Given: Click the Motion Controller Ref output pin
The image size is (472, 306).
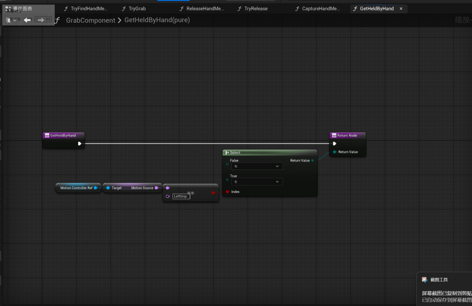Looking at the screenshot, I should (x=95, y=188).
